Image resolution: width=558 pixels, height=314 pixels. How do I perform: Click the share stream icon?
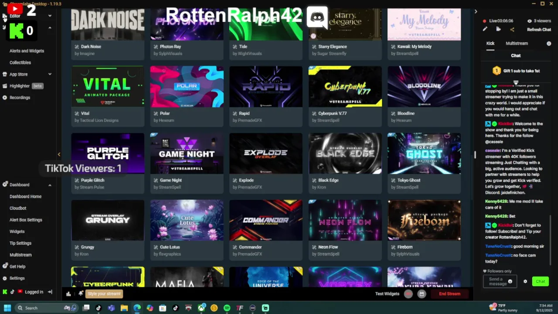pos(512,30)
